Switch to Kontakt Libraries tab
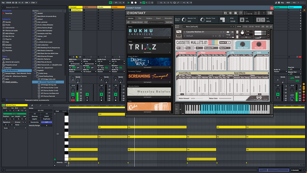307x173 pixels. [x=130, y=18]
